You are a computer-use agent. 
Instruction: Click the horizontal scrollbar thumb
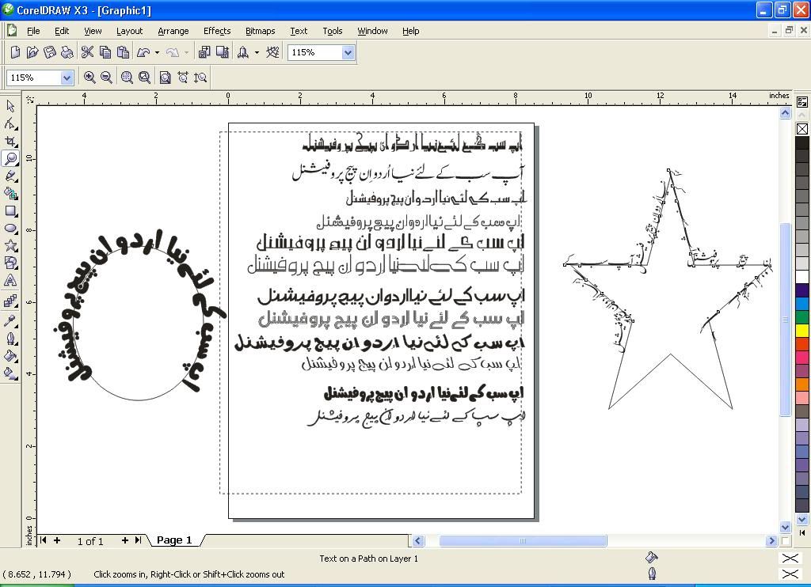point(523,541)
